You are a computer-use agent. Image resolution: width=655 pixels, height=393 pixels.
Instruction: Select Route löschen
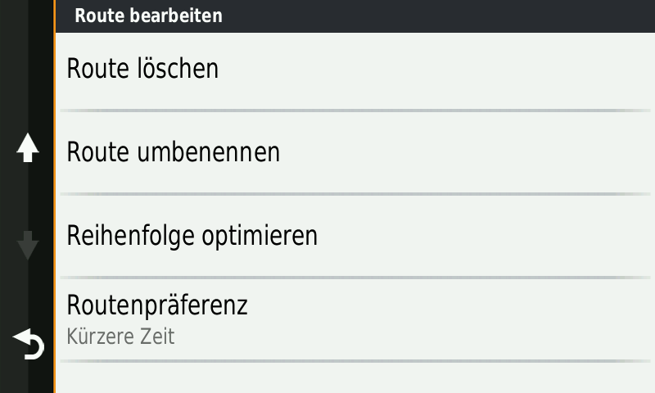tap(142, 69)
